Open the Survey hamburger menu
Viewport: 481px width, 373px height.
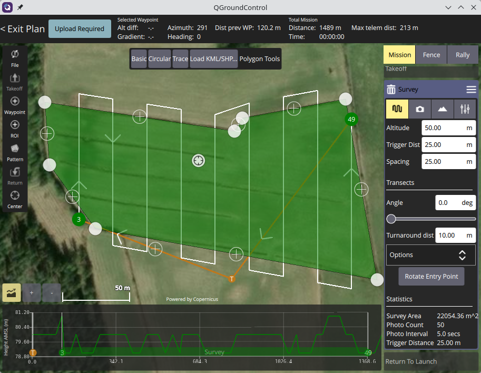(471, 90)
